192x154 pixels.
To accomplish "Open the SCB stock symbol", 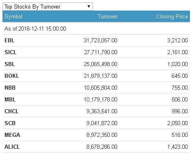I will [x=10, y=123].
